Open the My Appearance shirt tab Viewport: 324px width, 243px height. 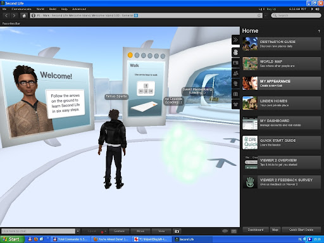point(235,104)
